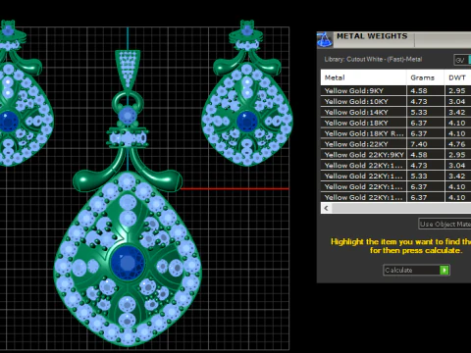Select the Yellow Gold:9KY row
The image size is (471, 353).
tap(395, 91)
